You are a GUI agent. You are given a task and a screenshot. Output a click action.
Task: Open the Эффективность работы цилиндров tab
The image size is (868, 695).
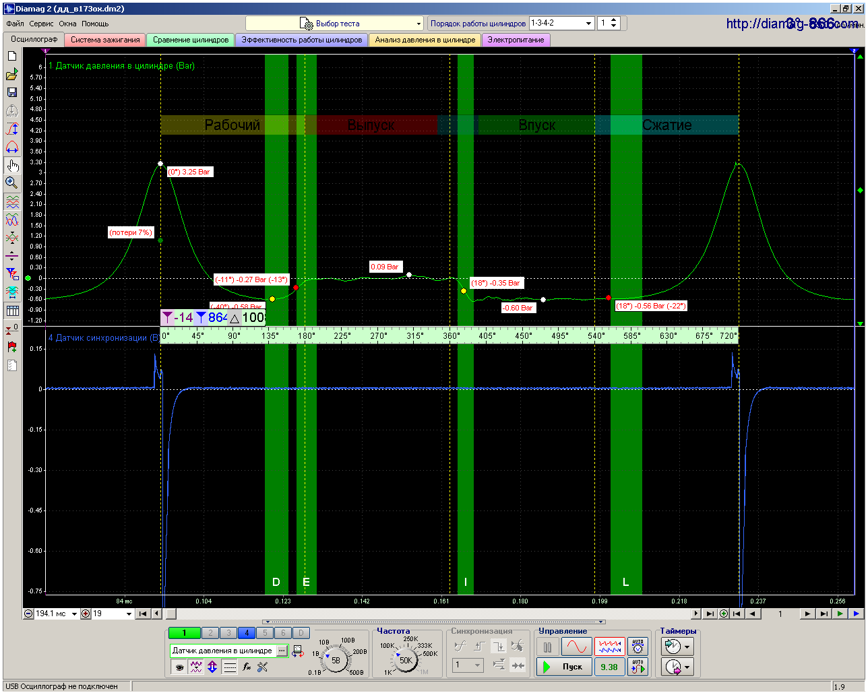(302, 40)
